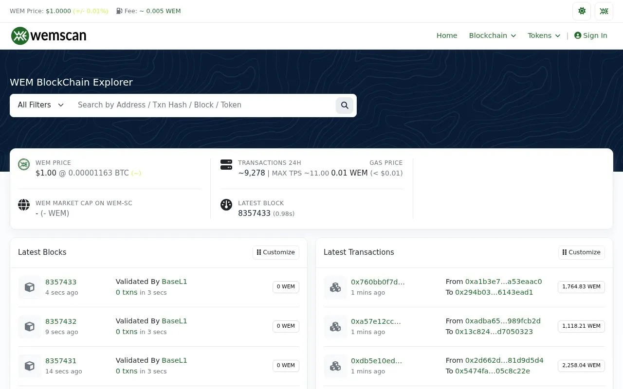Open the WEM network icon button top right
623x389 pixels.
604,11
